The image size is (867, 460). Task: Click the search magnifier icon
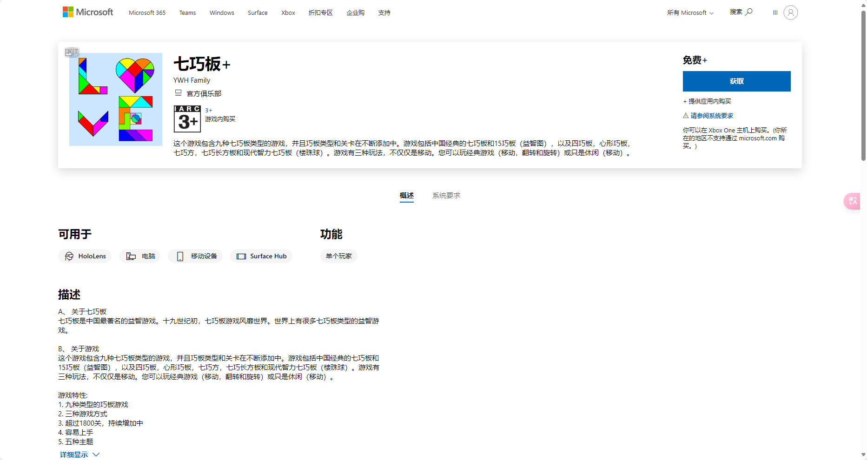point(748,12)
